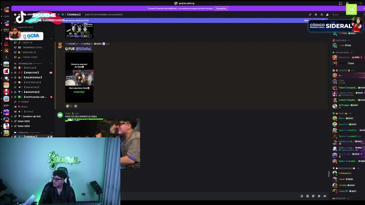Screen dimensions: 365x205
Task: Toggle mute on the top video player
Action: [x=85, y=36]
